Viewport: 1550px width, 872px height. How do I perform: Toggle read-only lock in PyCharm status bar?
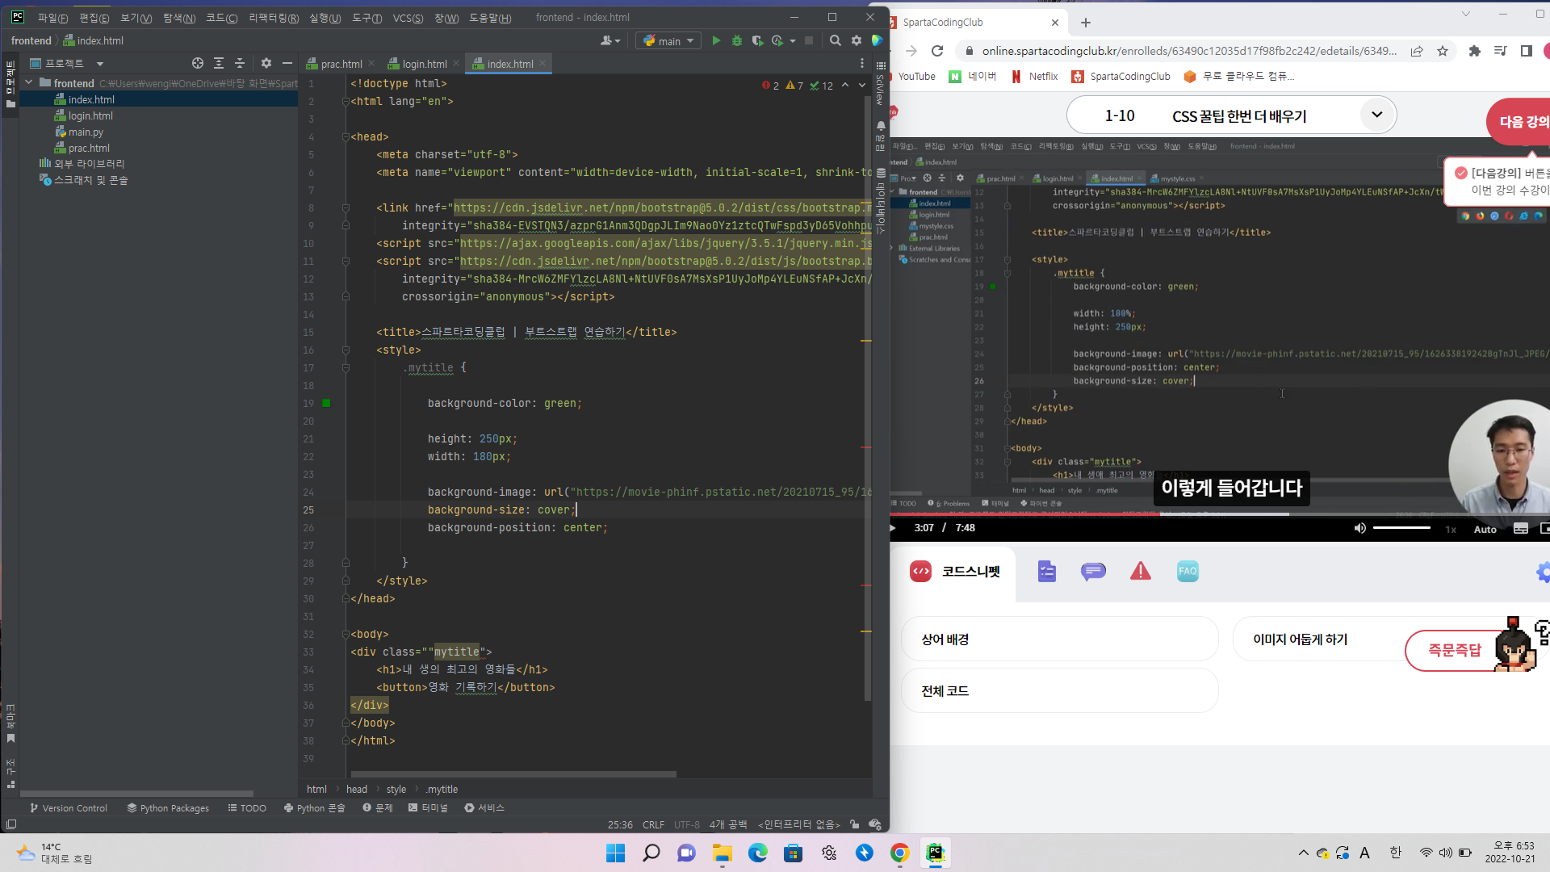pyautogui.click(x=855, y=824)
